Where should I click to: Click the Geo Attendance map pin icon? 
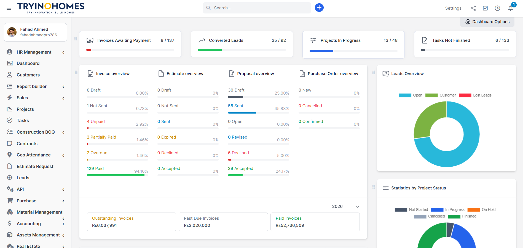tap(10, 155)
